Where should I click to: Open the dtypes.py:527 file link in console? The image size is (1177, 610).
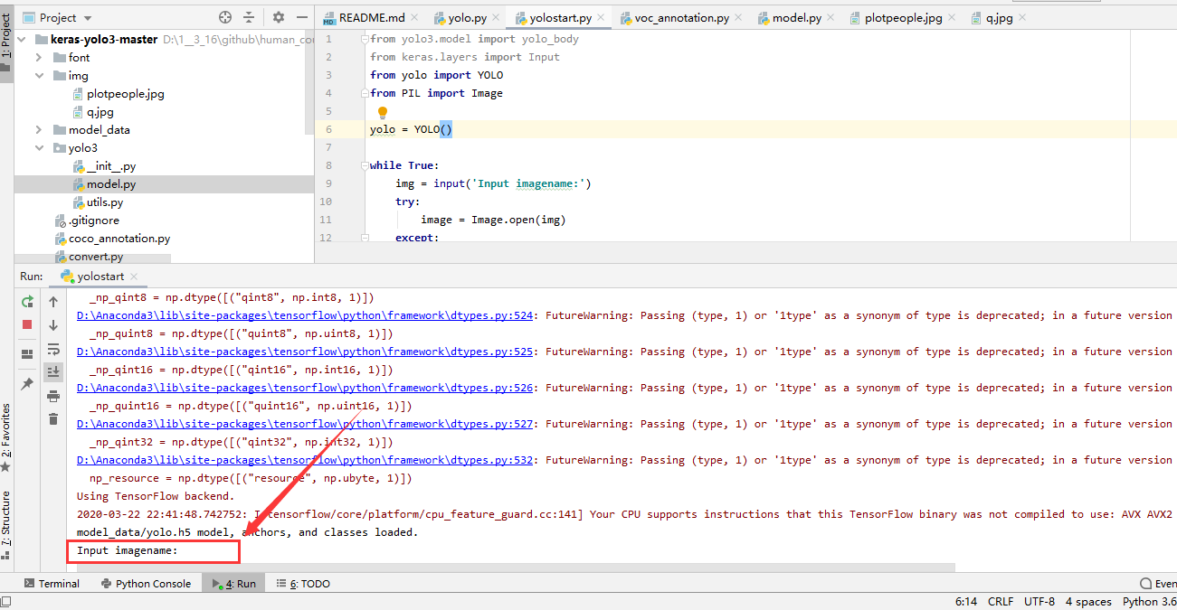coord(305,424)
